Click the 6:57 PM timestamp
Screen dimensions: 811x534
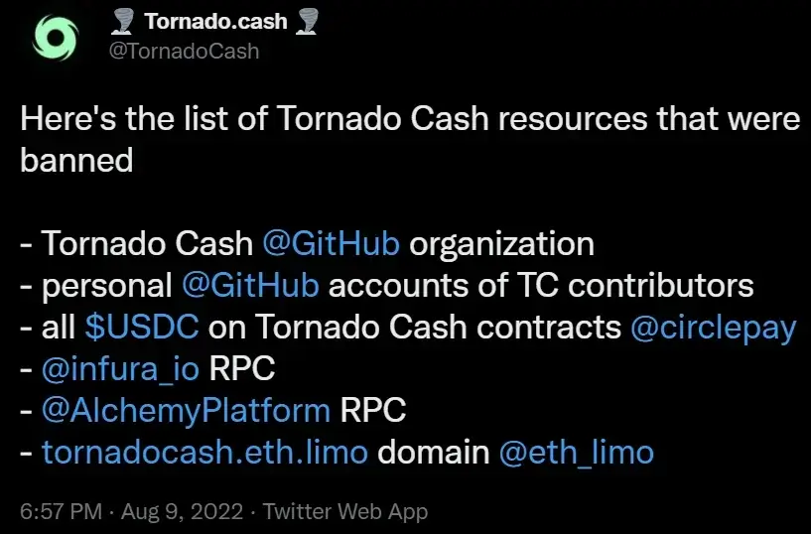pyautogui.click(x=62, y=511)
